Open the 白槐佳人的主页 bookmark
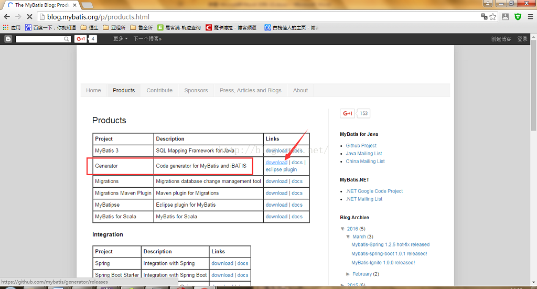537x289 pixels. (x=292, y=27)
